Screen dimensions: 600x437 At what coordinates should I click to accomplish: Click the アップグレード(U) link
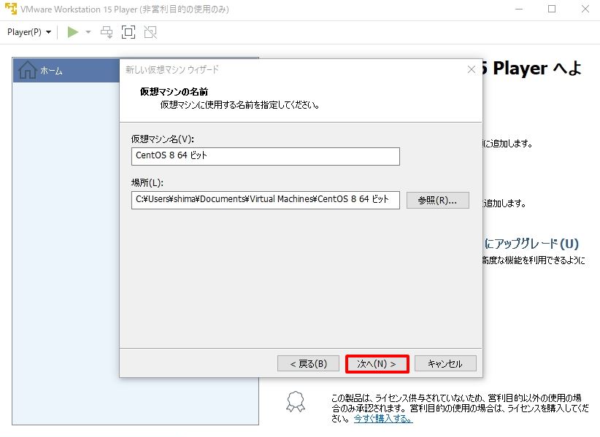(532, 244)
